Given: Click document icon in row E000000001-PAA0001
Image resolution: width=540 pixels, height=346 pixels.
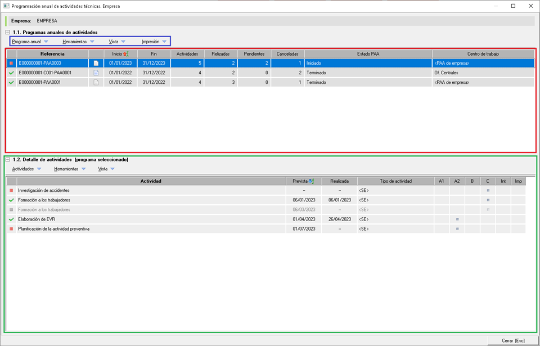Looking at the screenshot, I should point(96,82).
